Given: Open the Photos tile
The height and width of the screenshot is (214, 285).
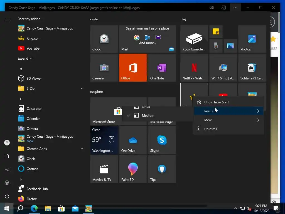Looking at the screenshot, I should [252, 39].
